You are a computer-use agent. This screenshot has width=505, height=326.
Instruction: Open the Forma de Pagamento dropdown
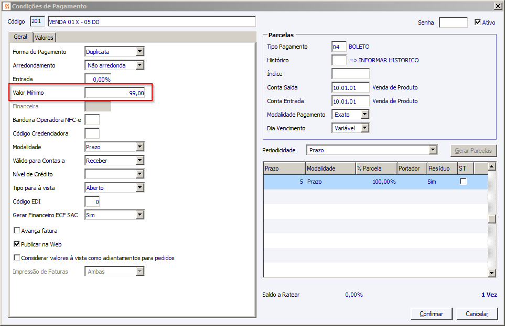(139, 51)
